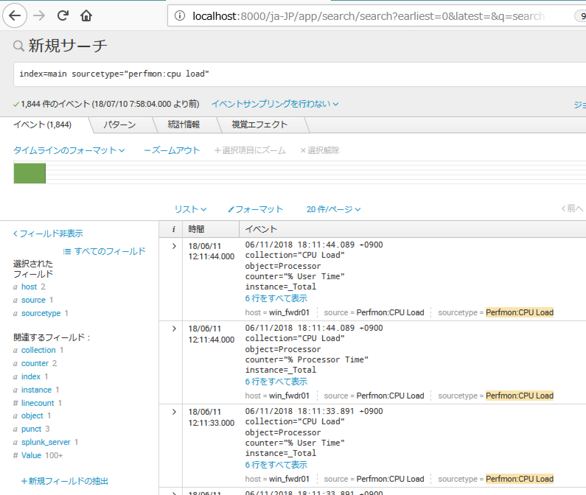Viewport: 586px width, 495px height.
Task: Expand the event row with % User Time at 18:11:44
Action: pos(174,246)
